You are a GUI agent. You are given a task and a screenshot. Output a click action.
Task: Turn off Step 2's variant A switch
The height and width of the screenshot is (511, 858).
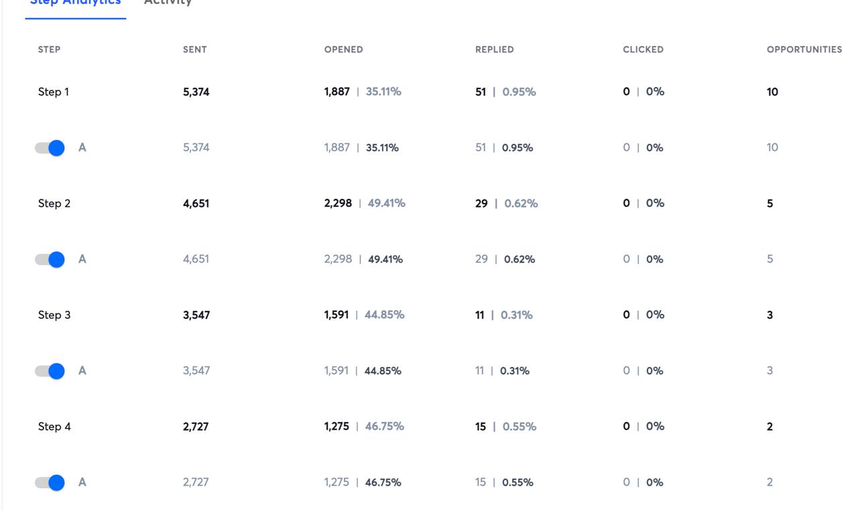[50, 259]
